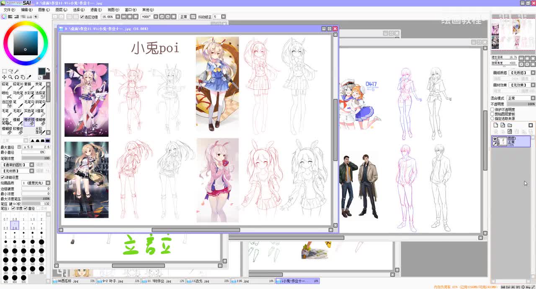536x289 pixels.
Task: Select the 10 brush size preset
Action: click(6, 243)
